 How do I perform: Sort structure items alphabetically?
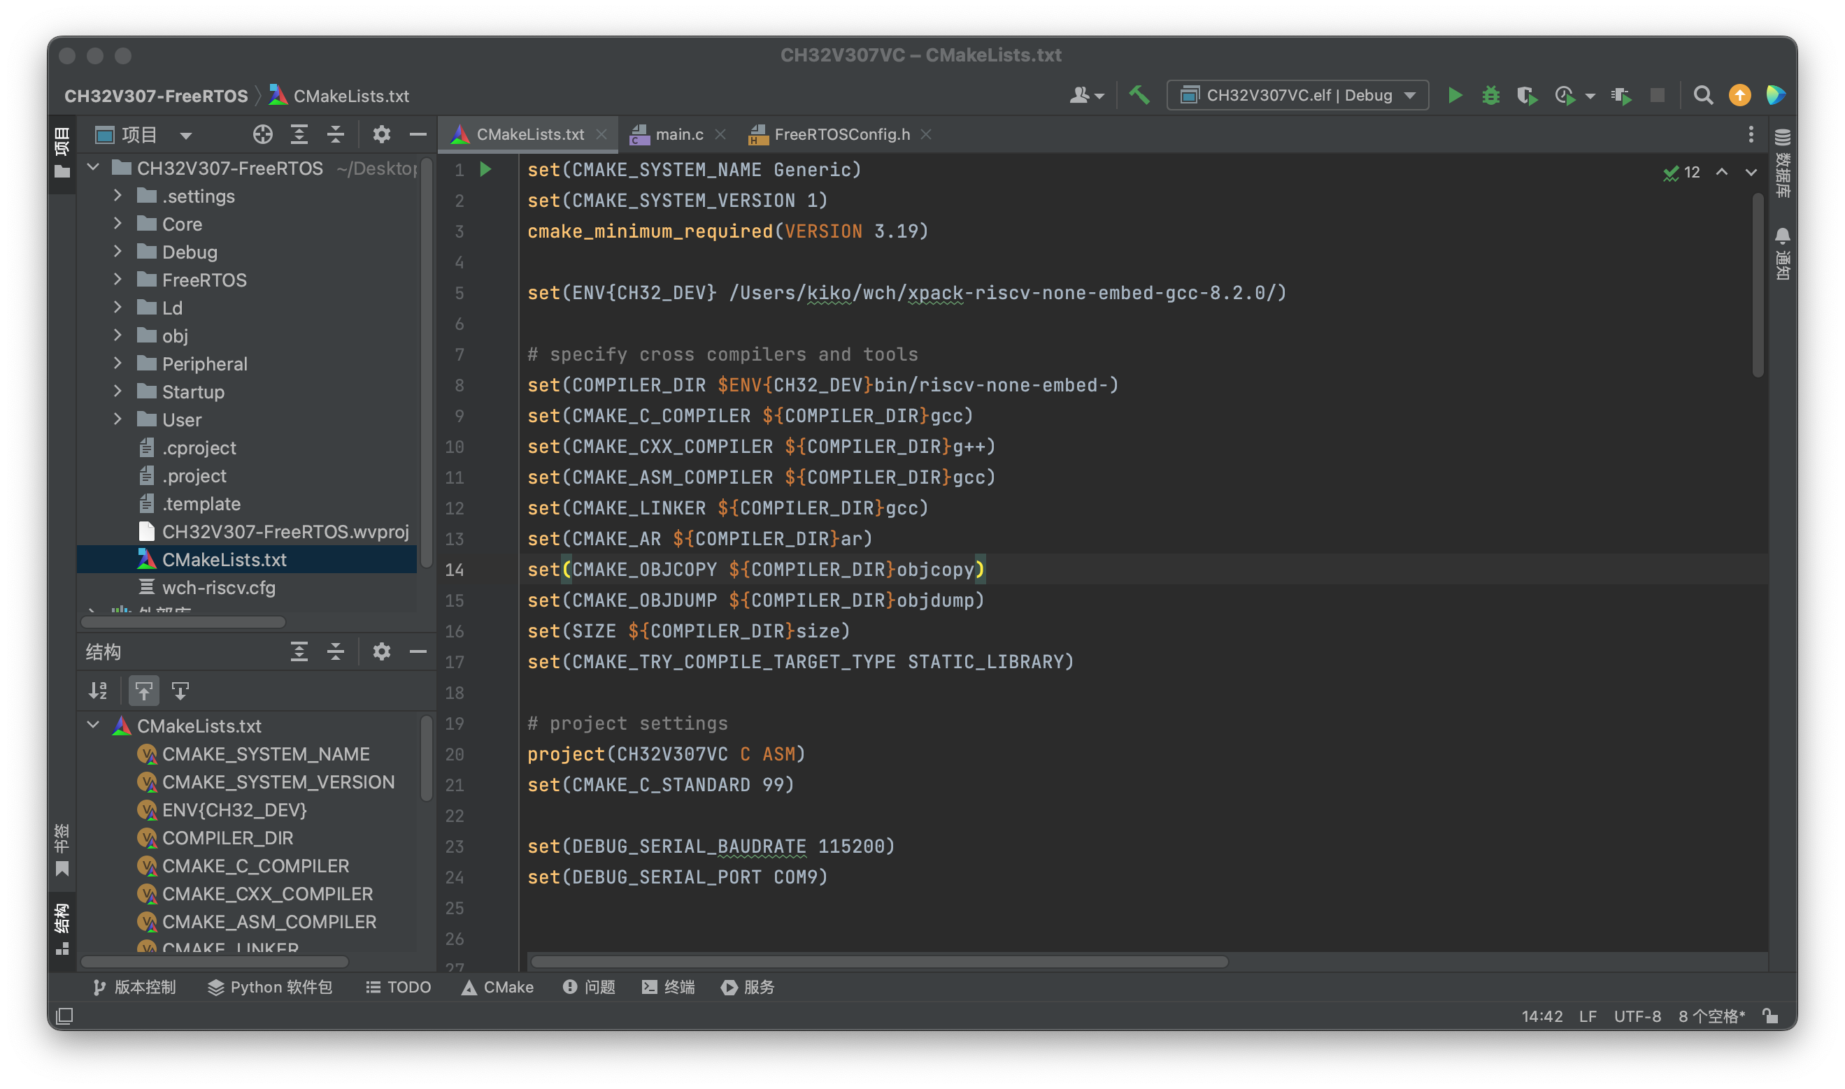[x=99, y=691]
